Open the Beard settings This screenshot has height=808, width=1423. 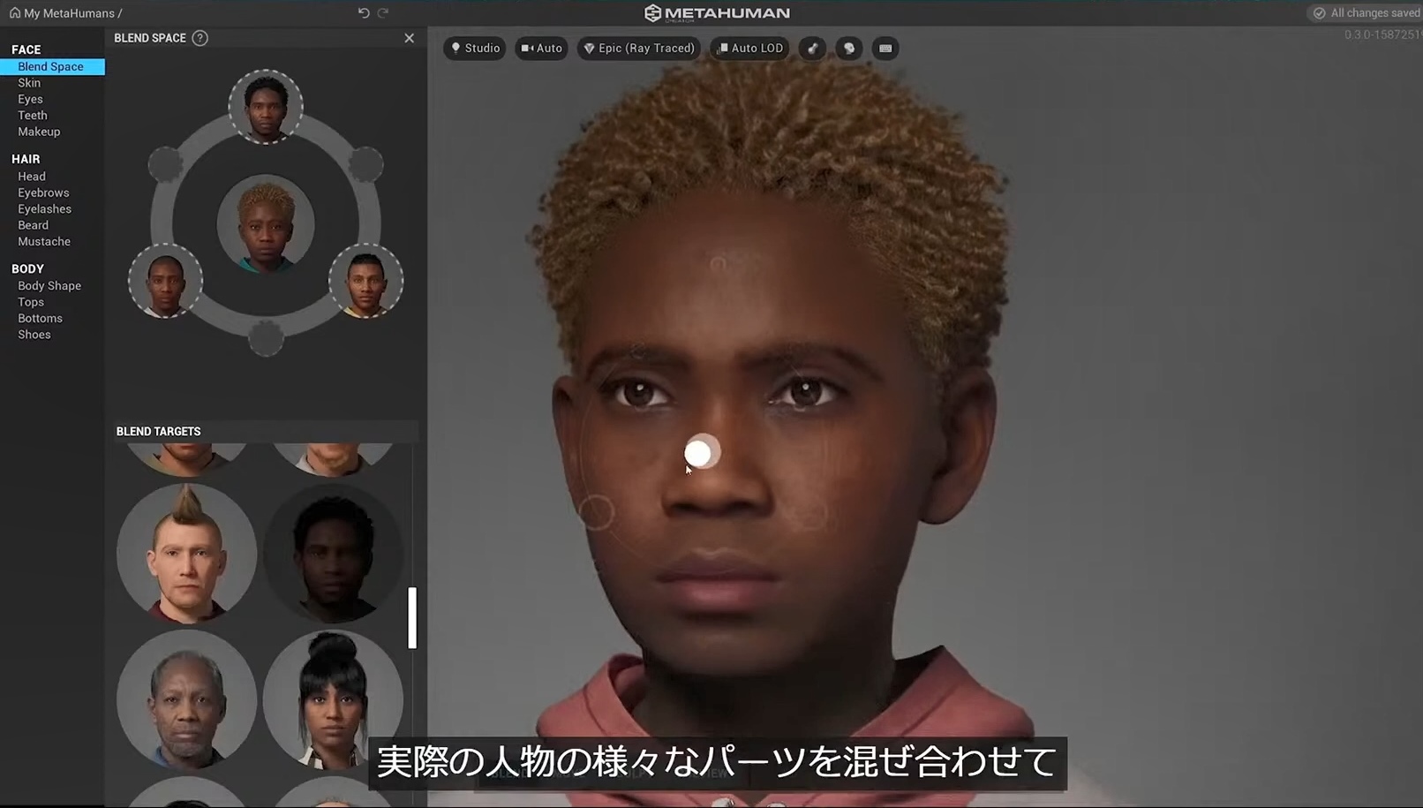click(x=33, y=225)
